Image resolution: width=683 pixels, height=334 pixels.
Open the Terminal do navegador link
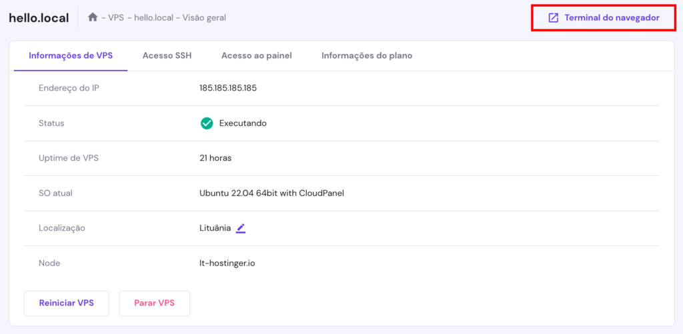tap(603, 18)
